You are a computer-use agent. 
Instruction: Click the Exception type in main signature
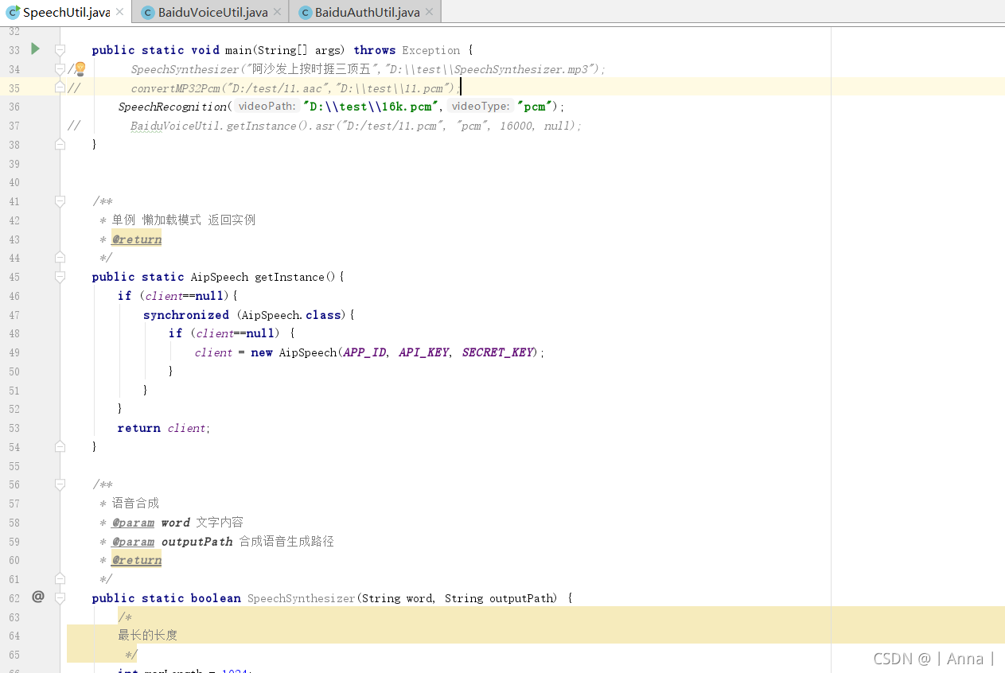point(431,50)
